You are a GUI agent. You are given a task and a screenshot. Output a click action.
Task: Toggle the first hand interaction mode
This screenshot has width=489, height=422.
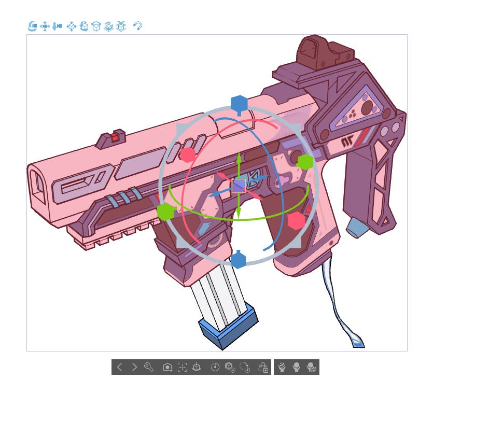pyautogui.click(x=281, y=367)
